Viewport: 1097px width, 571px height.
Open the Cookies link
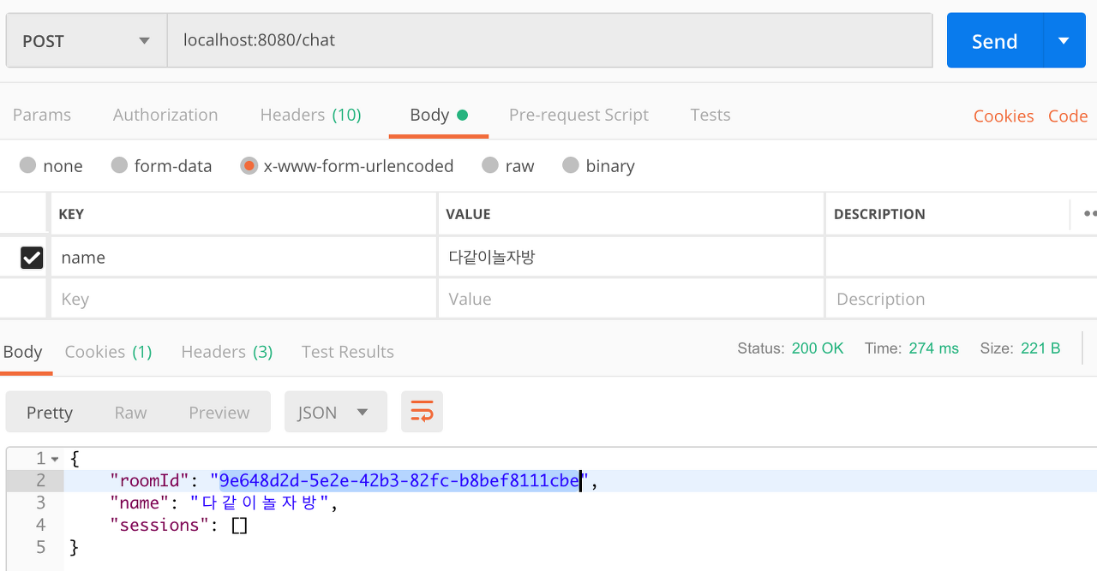point(1004,116)
